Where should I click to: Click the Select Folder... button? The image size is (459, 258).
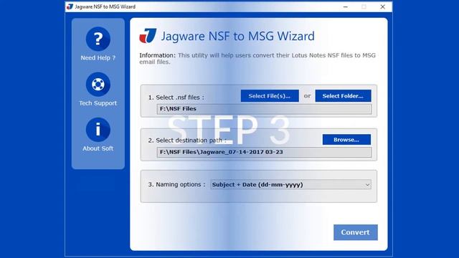tap(343, 96)
